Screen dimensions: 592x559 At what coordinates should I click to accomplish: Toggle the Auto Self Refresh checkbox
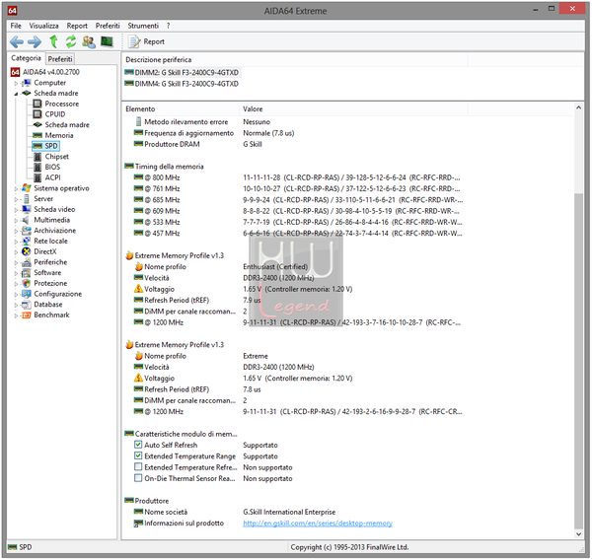(x=138, y=445)
